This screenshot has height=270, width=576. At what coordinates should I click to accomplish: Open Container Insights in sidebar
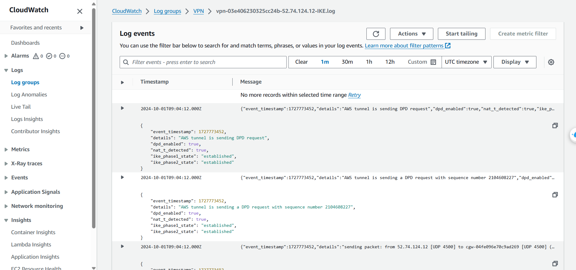click(33, 232)
